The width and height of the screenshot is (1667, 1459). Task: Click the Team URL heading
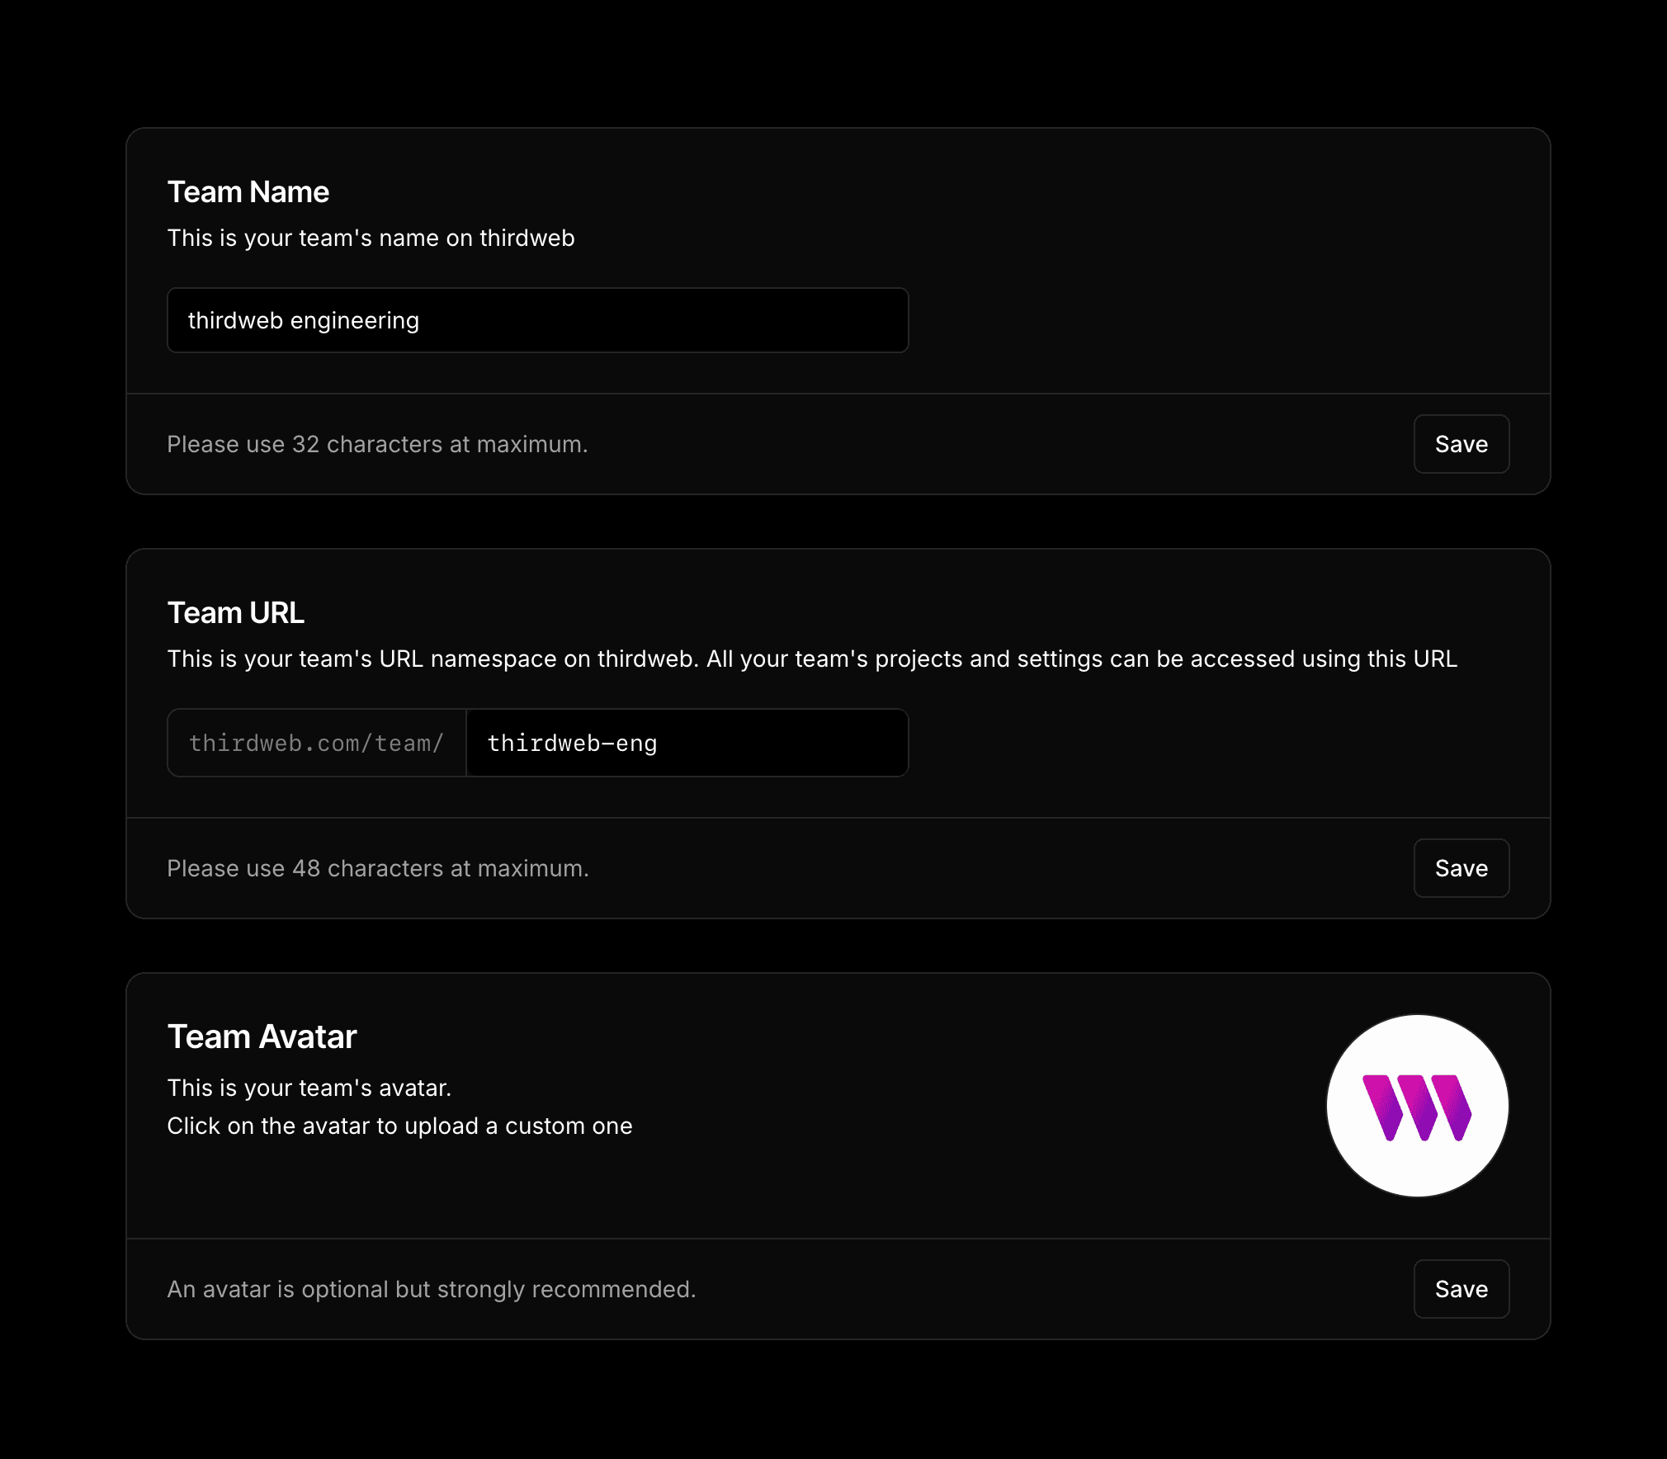coord(236,613)
